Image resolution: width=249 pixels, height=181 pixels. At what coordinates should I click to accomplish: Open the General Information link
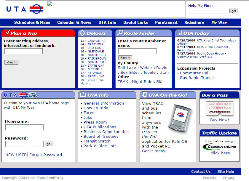(104, 103)
